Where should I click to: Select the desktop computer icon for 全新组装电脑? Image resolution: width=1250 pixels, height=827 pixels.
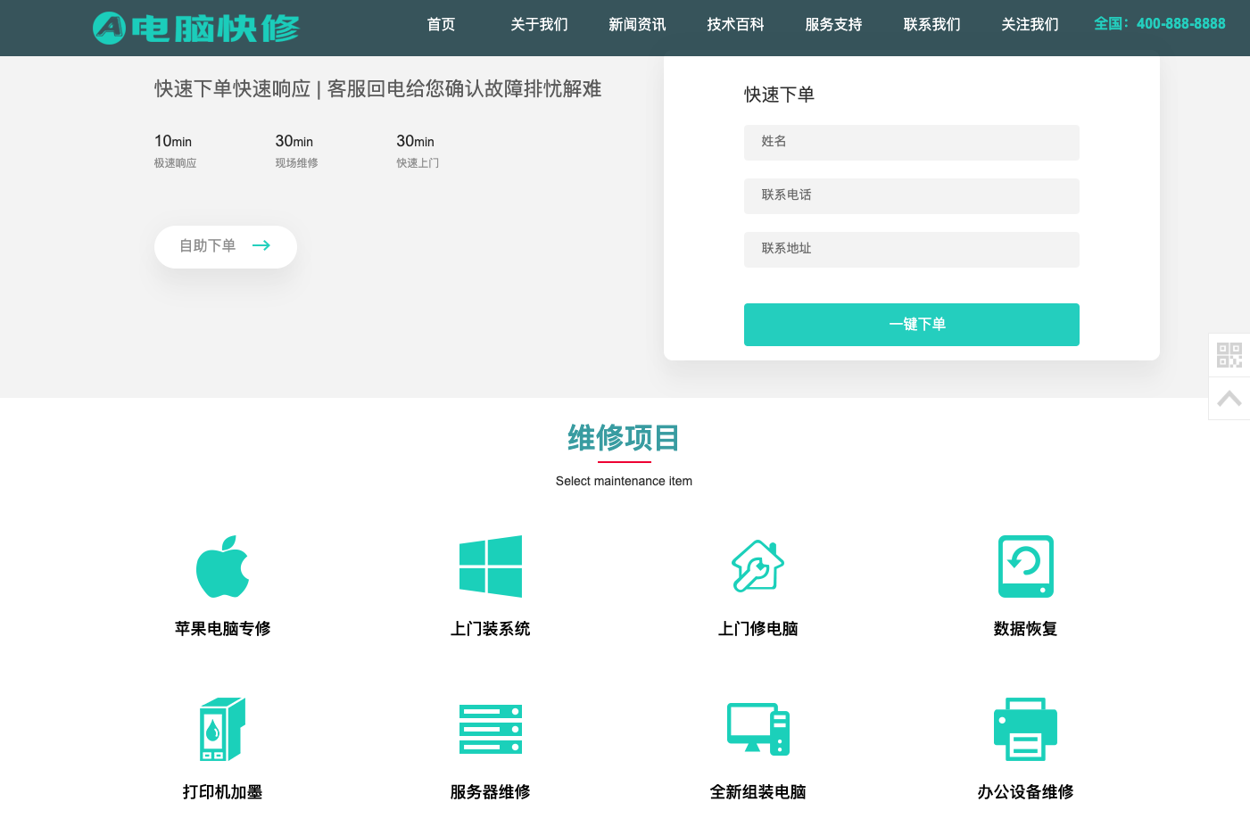tap(758, 729)
